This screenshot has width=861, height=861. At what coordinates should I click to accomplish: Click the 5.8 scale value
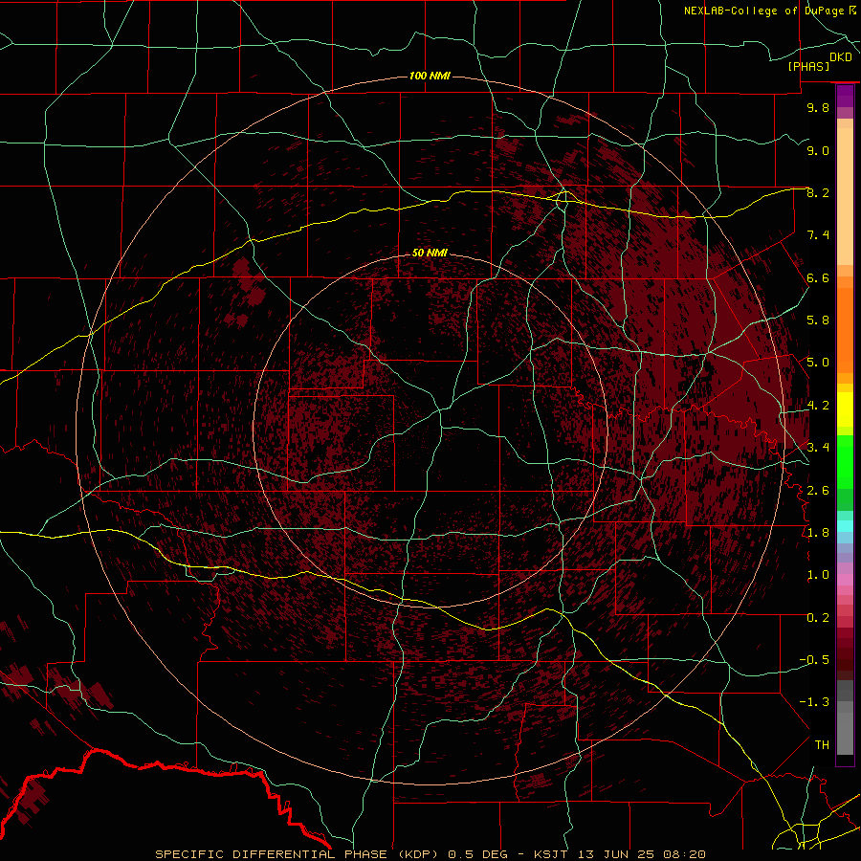point(818,320)
